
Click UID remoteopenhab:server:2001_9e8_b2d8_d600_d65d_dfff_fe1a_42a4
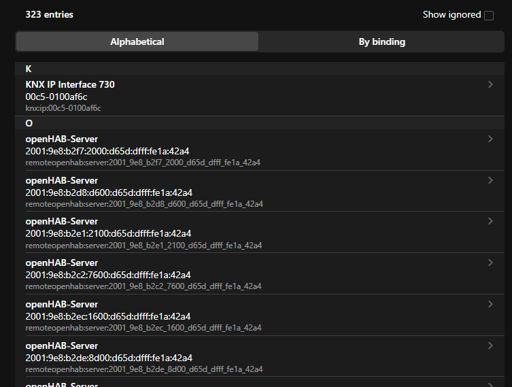[144, 204]
